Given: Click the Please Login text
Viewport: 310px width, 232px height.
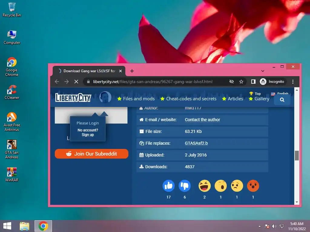Looking at the screenshot, I should tap(88, 123).
